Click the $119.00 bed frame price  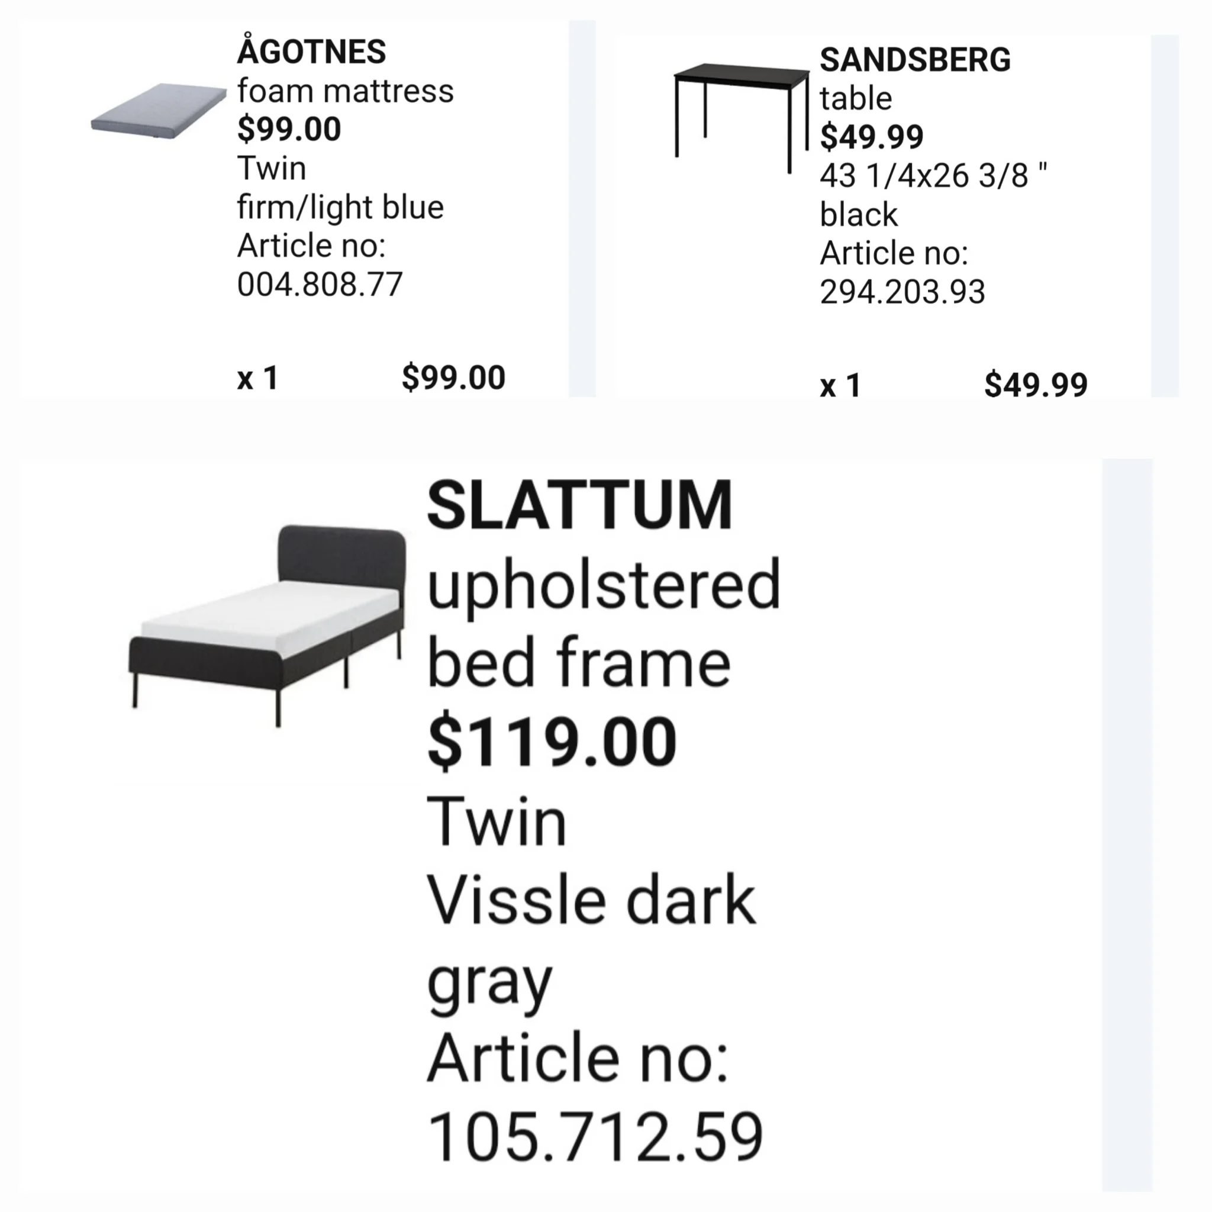pyautogui.click(x=552, y=742)
